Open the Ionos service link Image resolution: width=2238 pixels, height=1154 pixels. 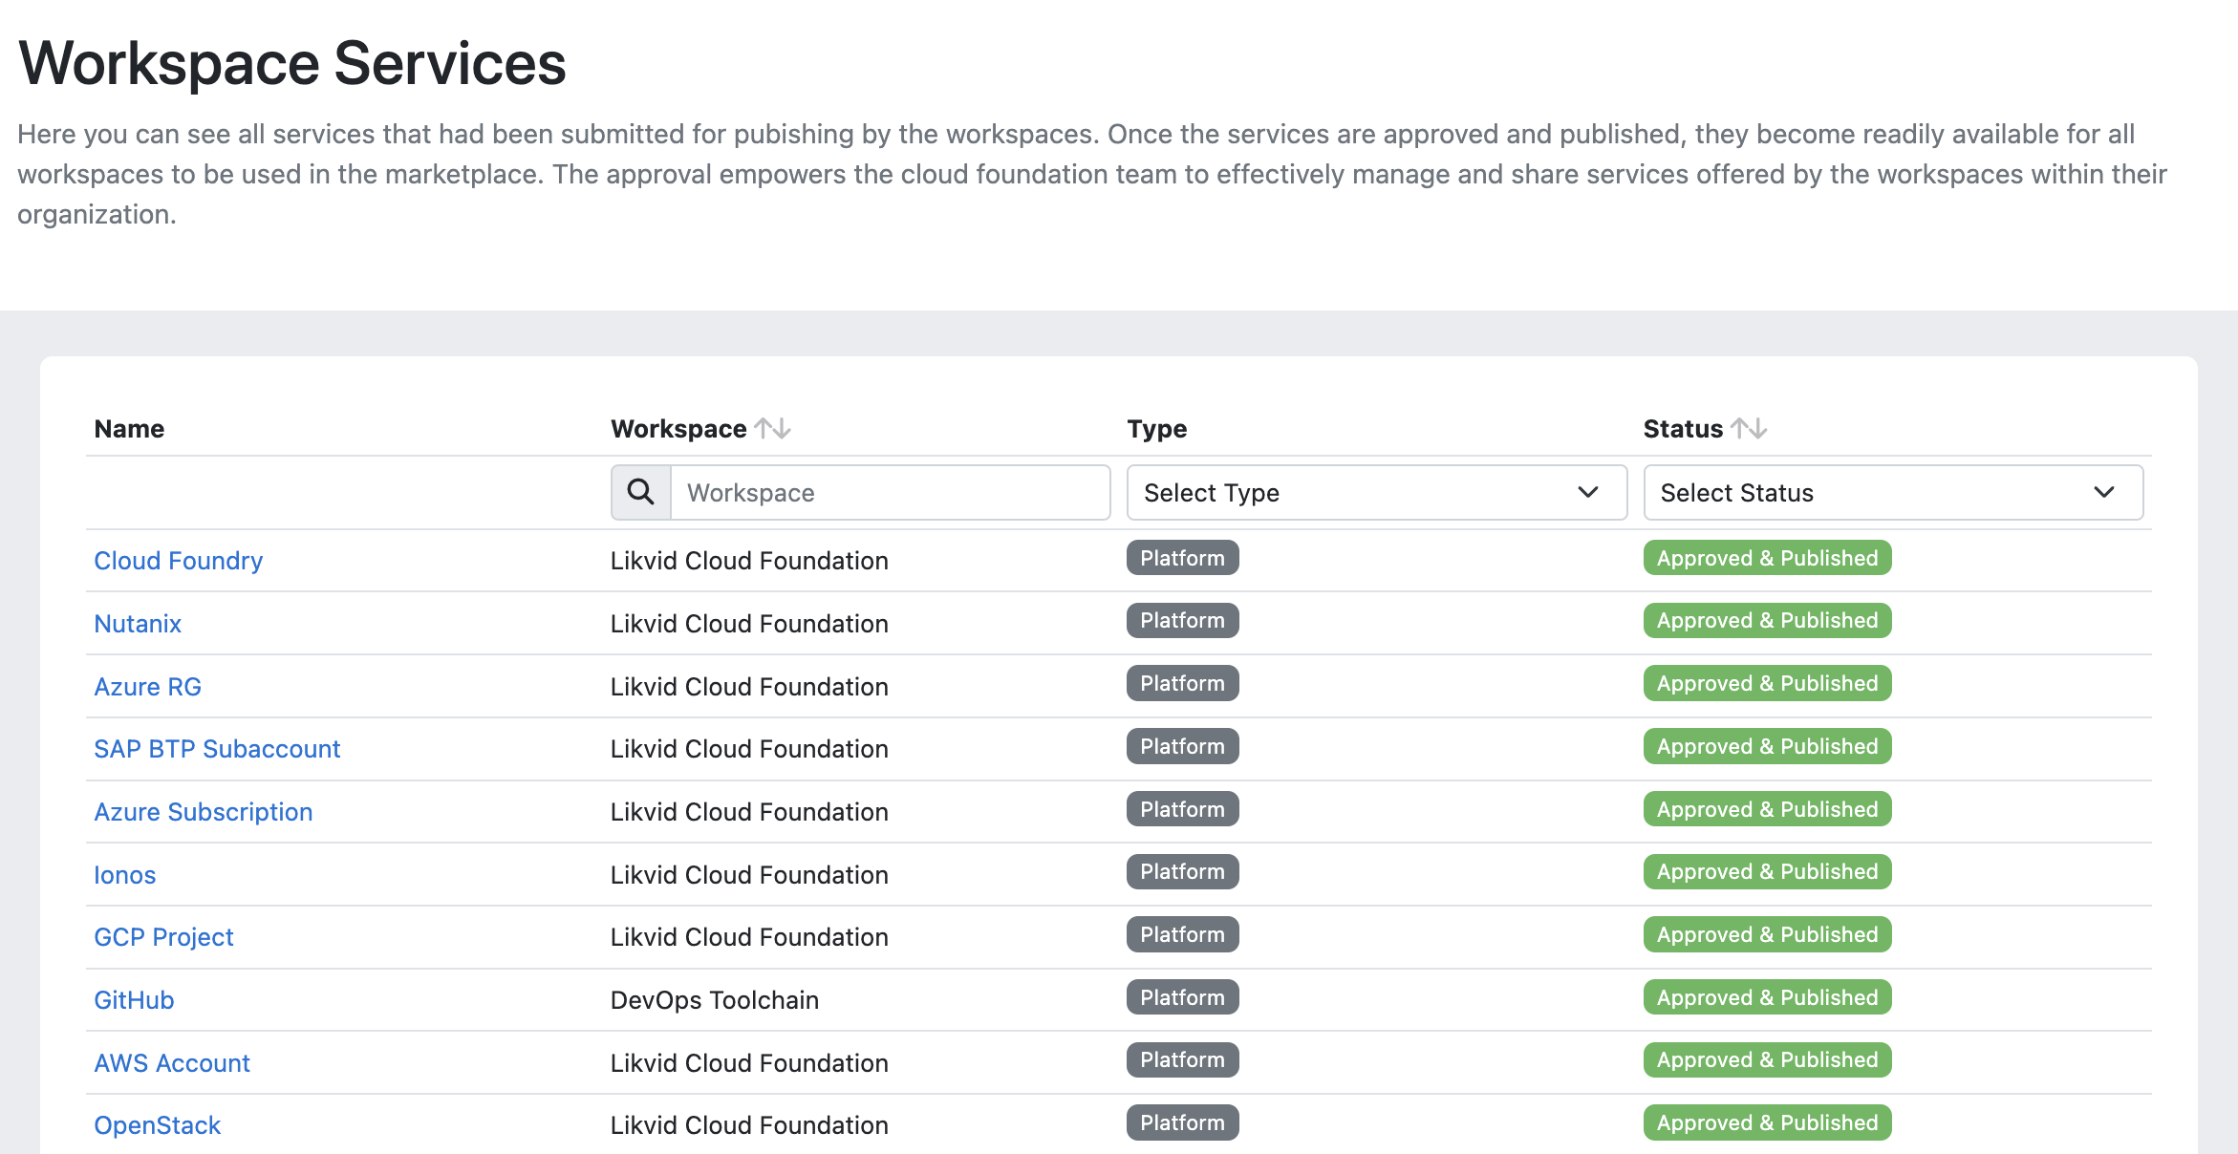click(x=125, y=875)
